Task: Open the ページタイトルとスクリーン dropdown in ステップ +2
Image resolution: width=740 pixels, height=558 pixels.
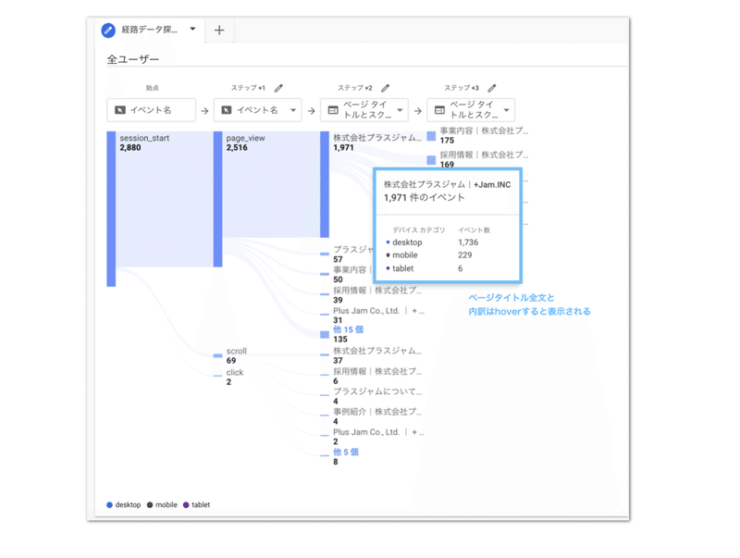Action: click(x=401, y=109)
